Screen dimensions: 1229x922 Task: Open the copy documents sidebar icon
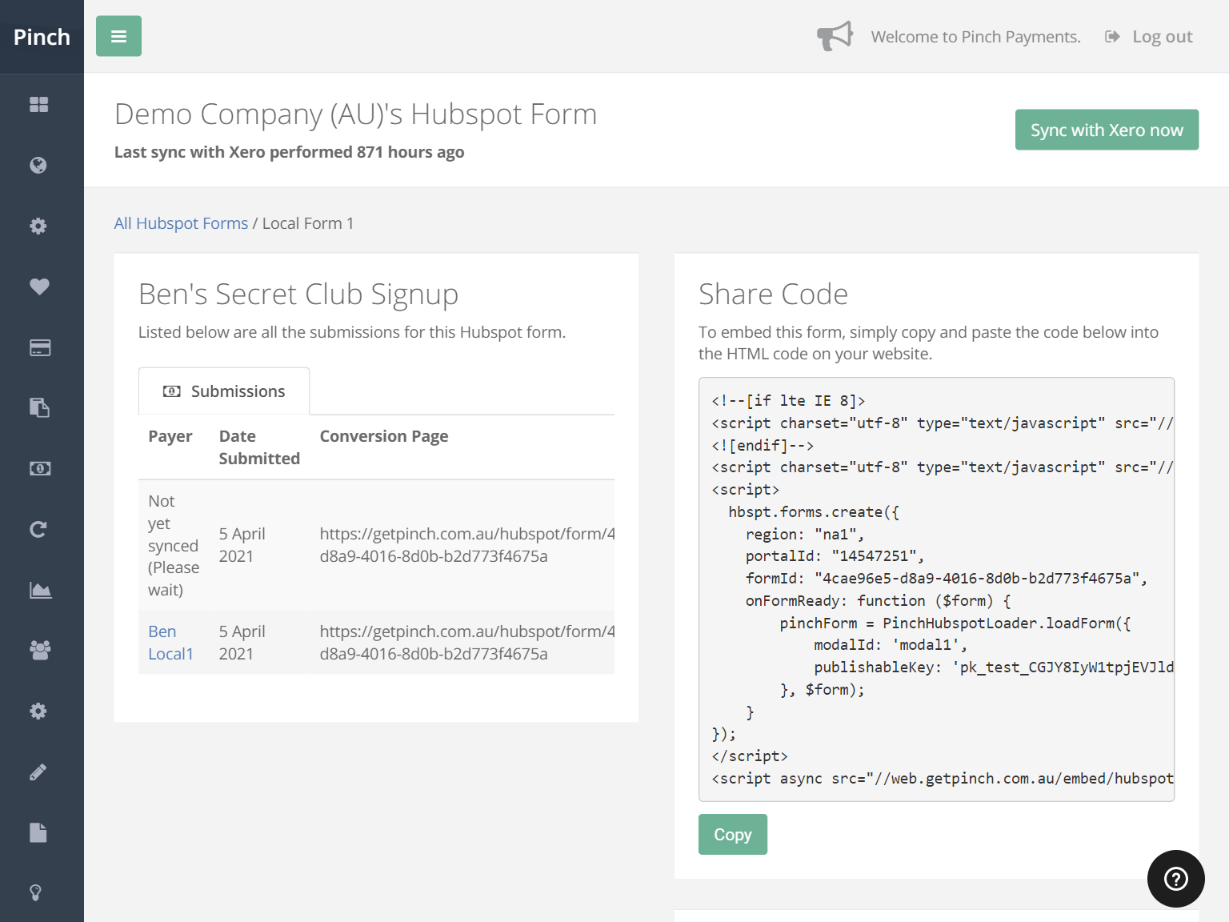(40, 408)
